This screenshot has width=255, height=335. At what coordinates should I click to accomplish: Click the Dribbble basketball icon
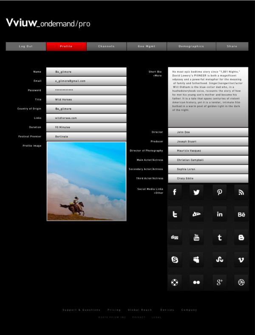click(x=241, y=282)
